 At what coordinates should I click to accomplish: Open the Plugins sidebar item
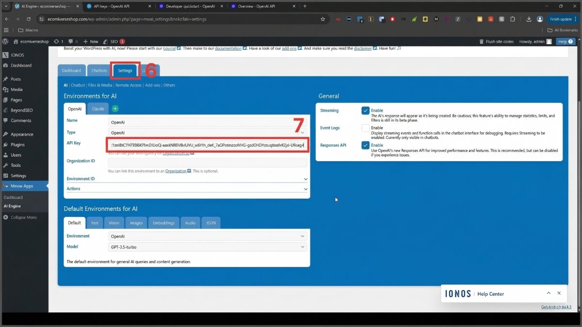[17, 144]
